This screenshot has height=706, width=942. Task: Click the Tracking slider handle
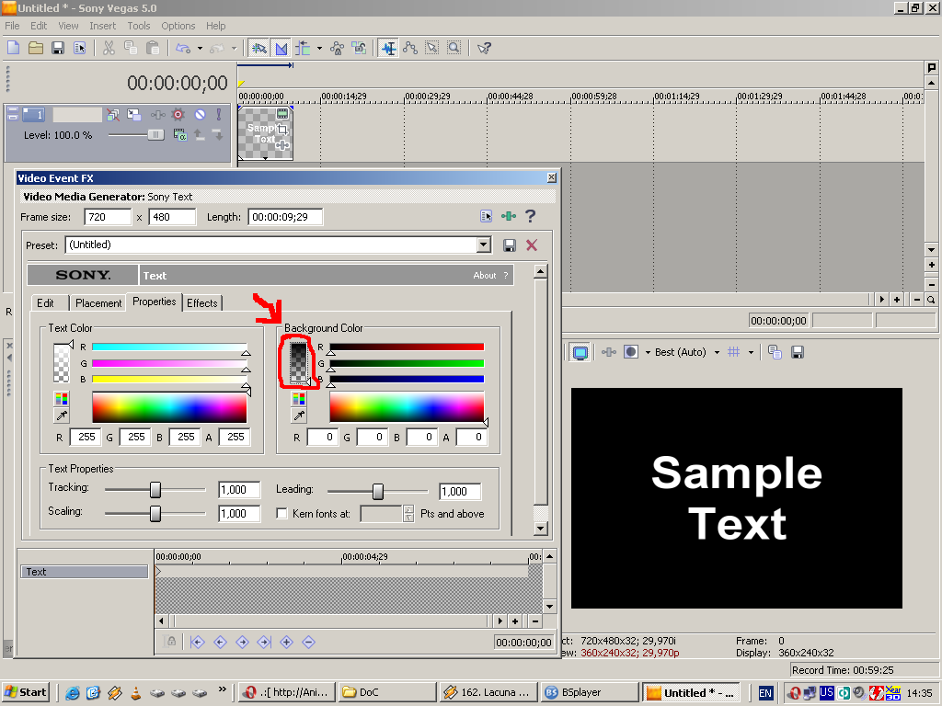(x=155, y=490)
